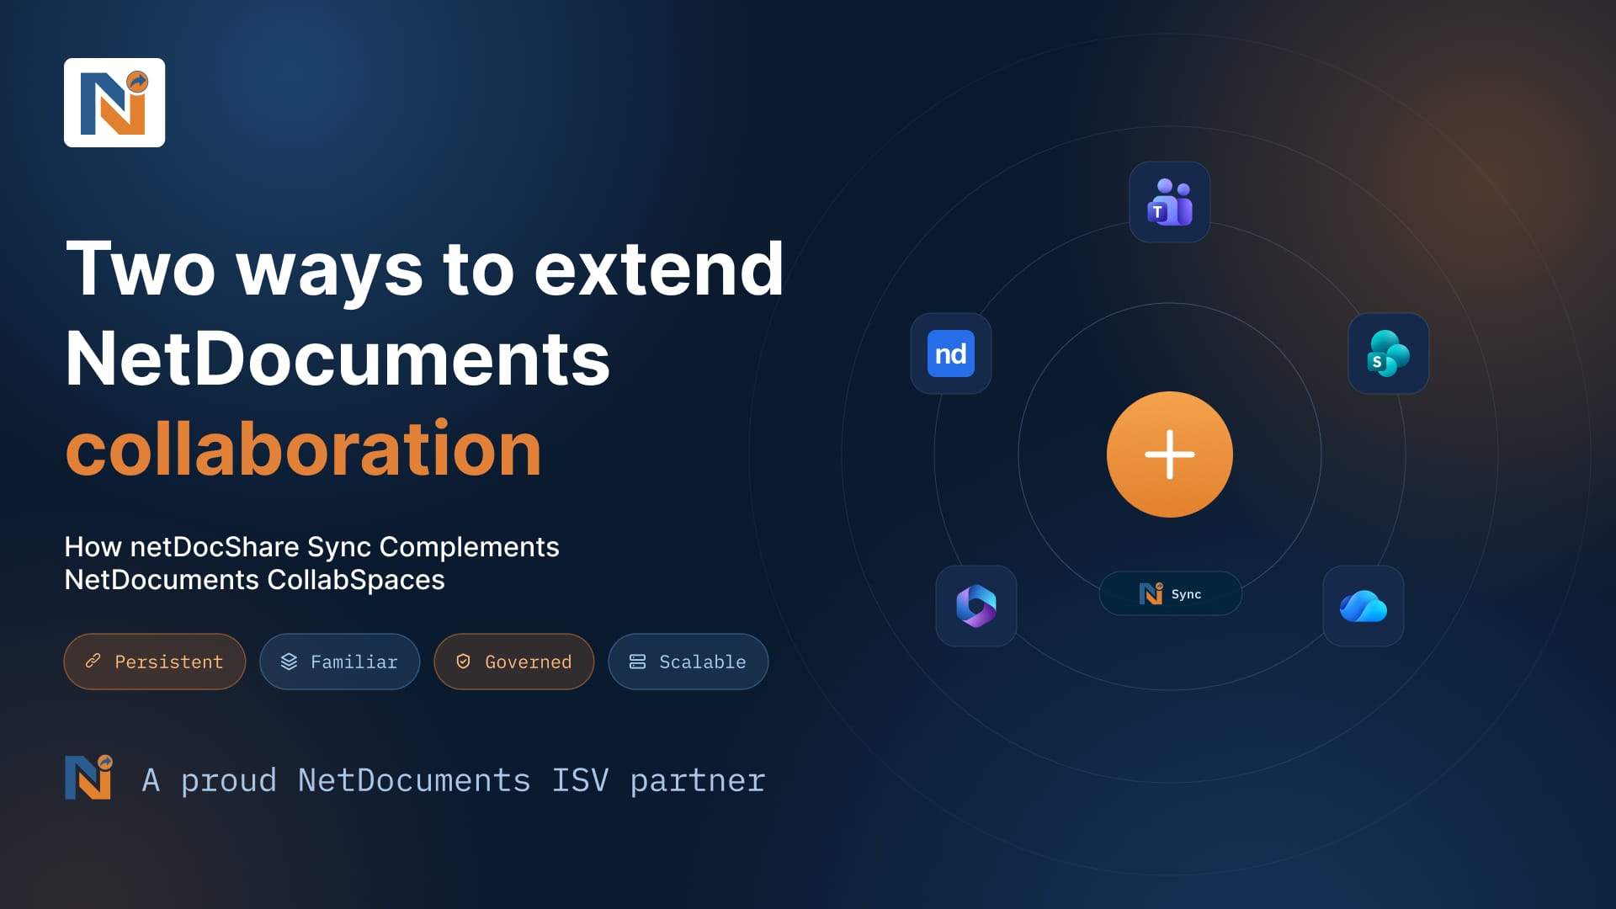Viewport: 1616px width, 909px height.
Task: Click the shield icon in Governed tag
Action: pyautogui.click(x=463, y=662)
